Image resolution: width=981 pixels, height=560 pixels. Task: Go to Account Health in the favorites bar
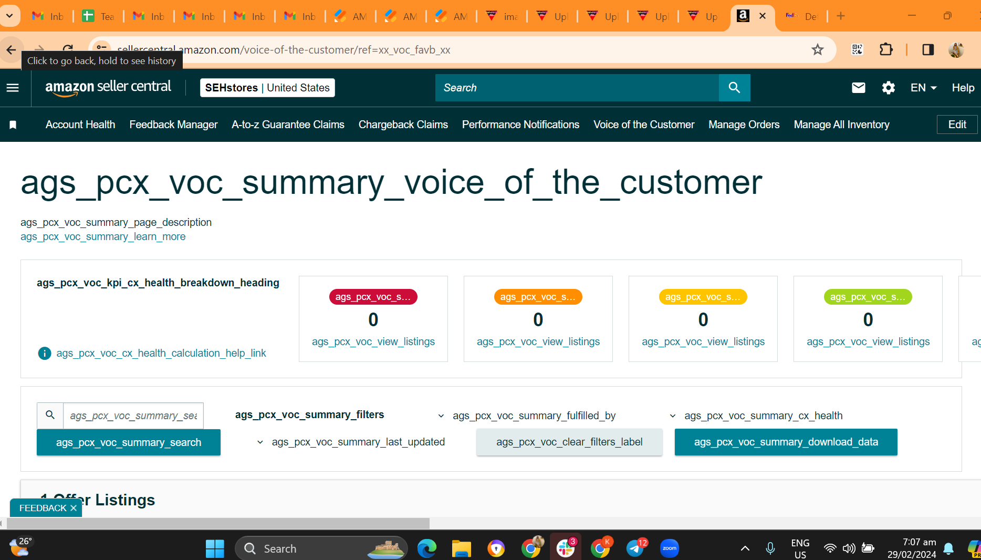[80, 125]
